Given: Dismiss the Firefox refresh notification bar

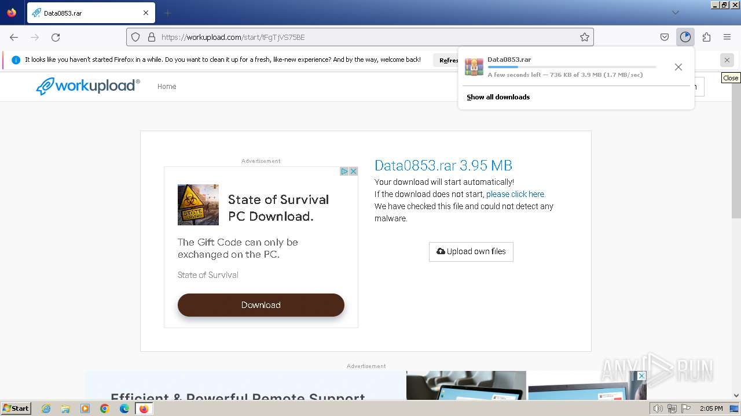Looking at the screenshot, I should pyautogui.click(x=727, y=60).
